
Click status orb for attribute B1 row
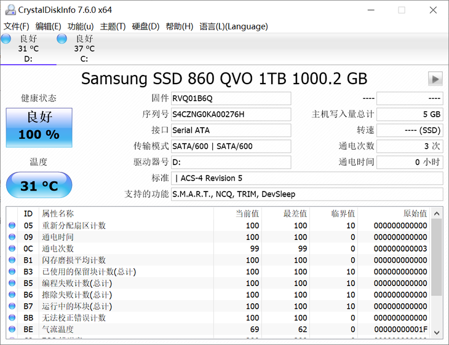(x=12, y=260)
